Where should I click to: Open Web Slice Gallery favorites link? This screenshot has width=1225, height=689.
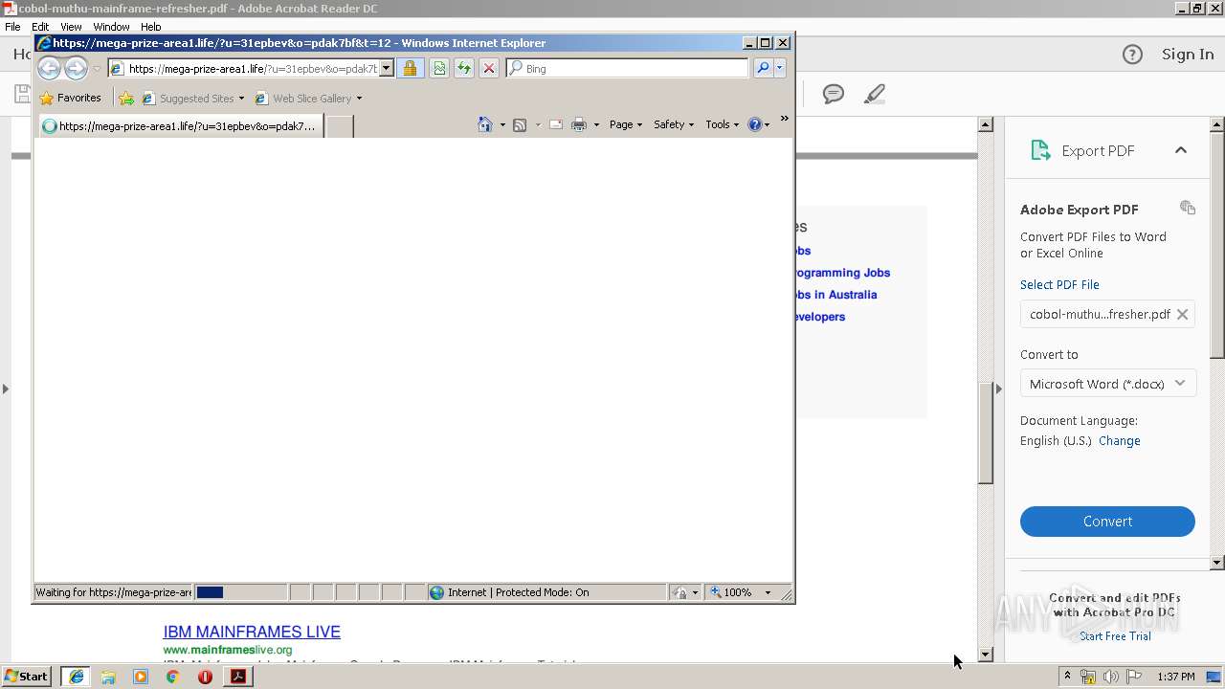pyautogui.click(x=303, y=98)
